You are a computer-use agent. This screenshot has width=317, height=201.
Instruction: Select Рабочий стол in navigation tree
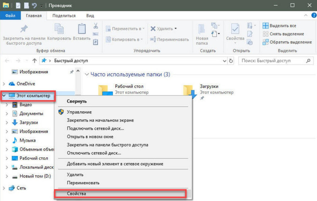tap(34, 158)
